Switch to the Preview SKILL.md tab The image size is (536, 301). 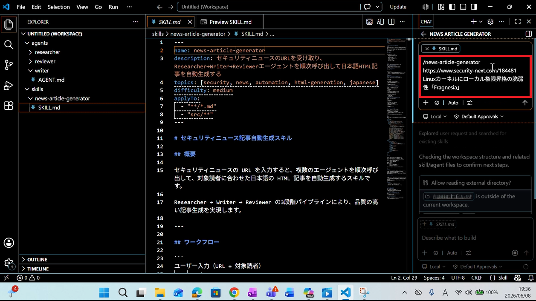point(230,22)
